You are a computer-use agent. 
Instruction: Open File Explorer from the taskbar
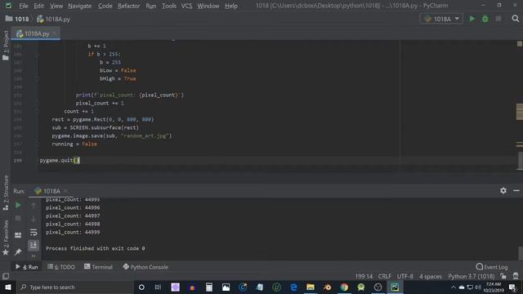[311, 287]
